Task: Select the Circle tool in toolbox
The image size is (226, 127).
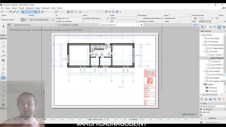Action: (3, 69)
